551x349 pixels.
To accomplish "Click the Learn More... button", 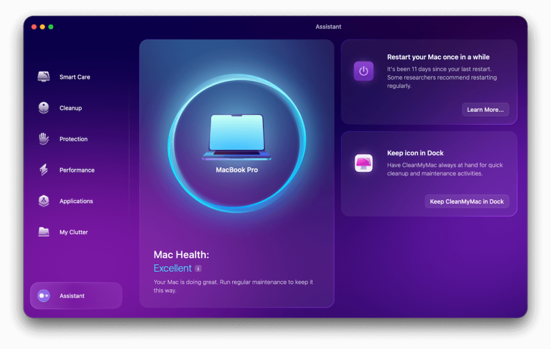I will (485, 110).
